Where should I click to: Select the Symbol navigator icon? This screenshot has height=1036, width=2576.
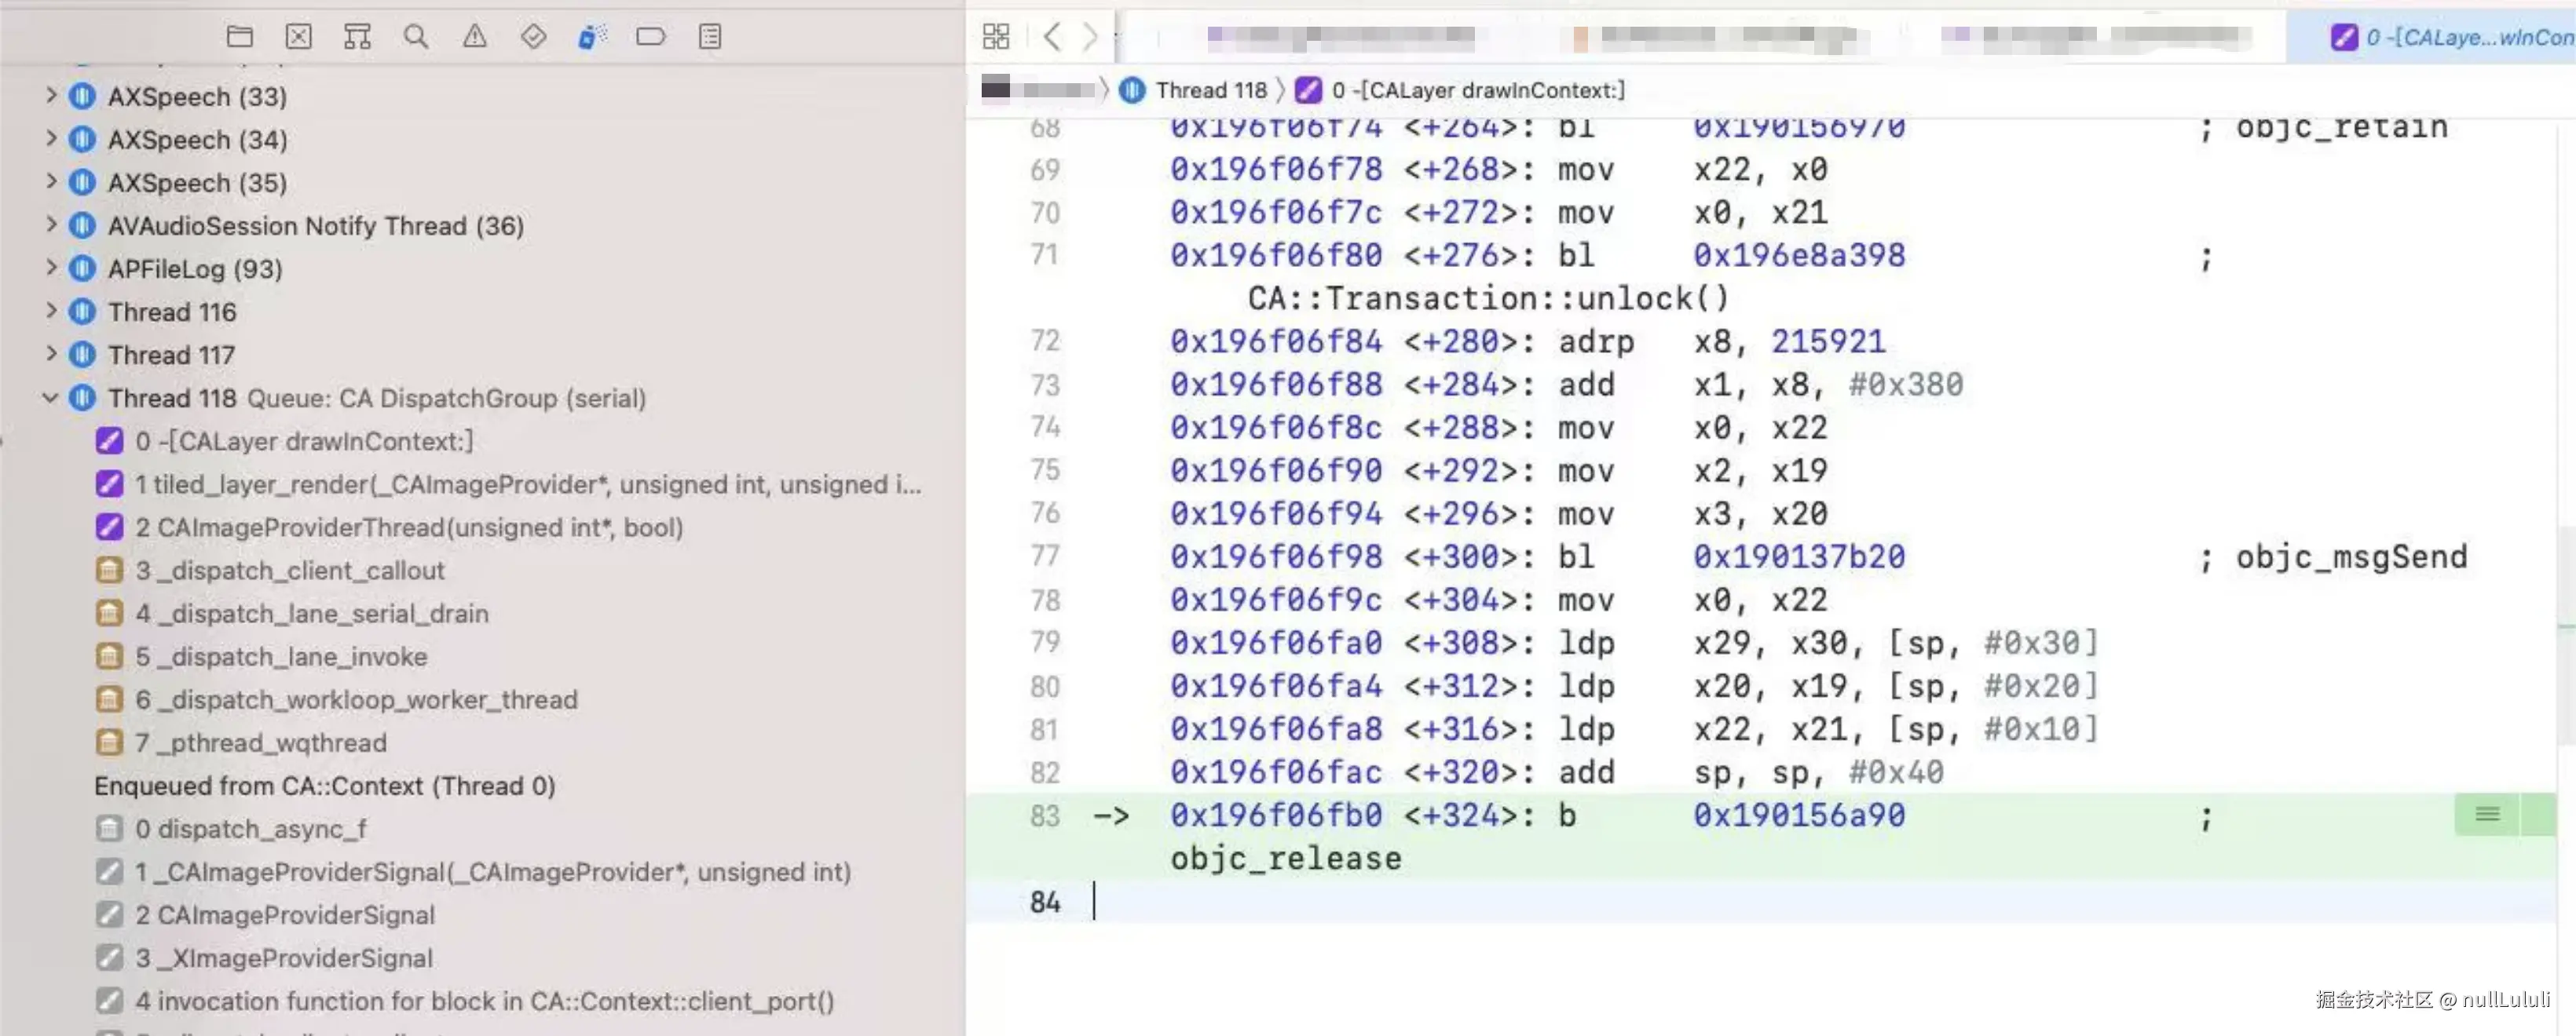coord(357,37)
